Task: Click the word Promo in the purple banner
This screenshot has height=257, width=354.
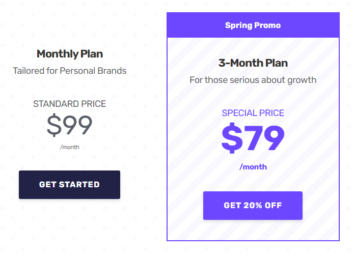Action: pyautogui.click(x=267, y=25)
